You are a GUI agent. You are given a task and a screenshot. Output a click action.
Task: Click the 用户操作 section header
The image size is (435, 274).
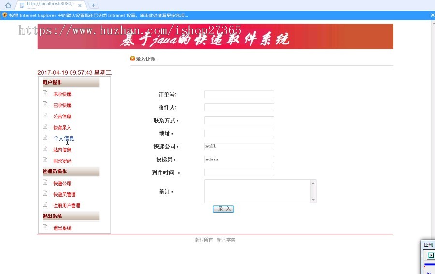click(x=71, y=82)
